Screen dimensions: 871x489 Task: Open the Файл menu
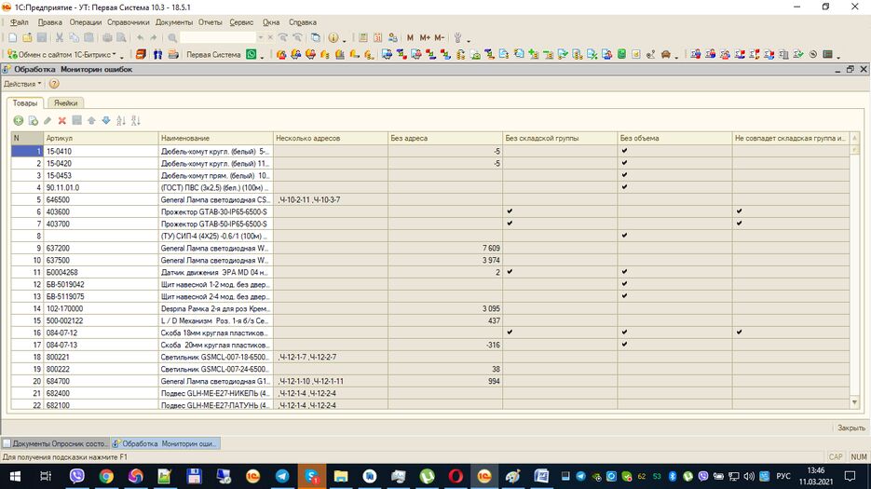pos(19,22)
